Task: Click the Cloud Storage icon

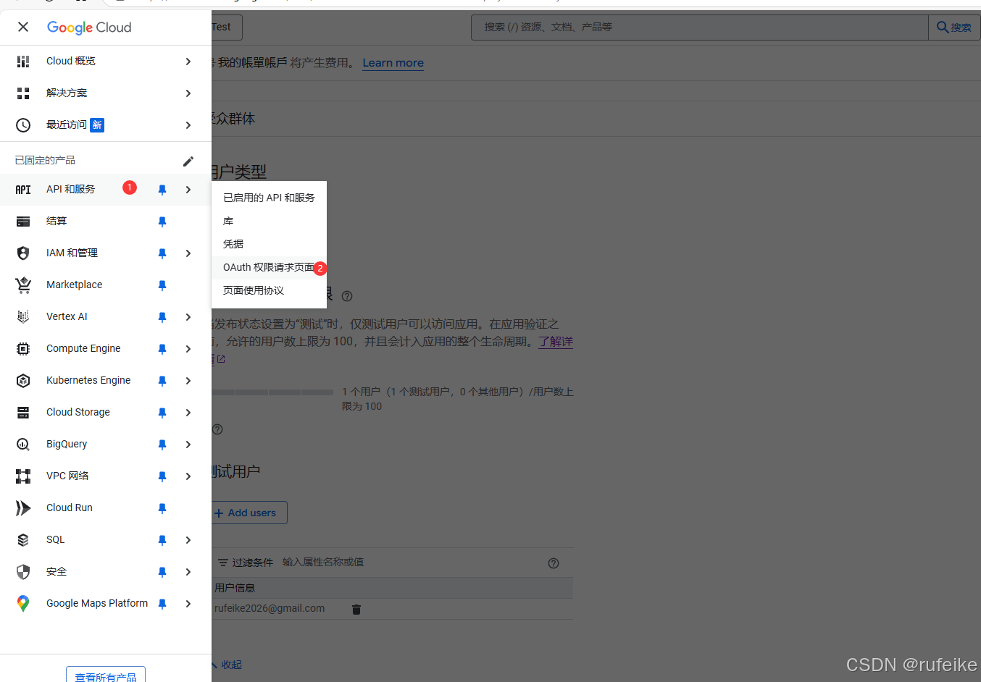Action: tap(23, 413)
